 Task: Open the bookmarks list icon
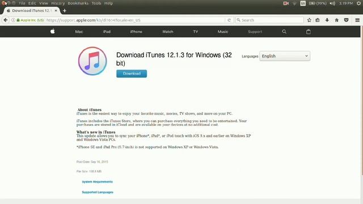coord(318,20)
